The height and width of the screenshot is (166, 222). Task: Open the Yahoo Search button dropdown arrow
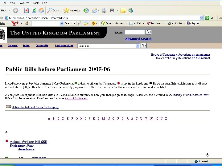coord(74,23)
